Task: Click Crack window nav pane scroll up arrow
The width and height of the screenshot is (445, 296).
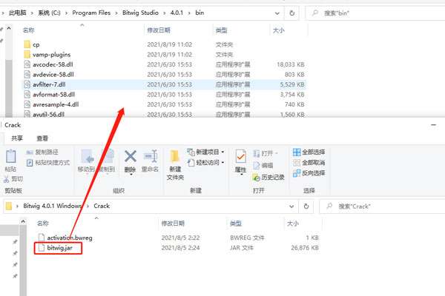Action: pos(23,221)
